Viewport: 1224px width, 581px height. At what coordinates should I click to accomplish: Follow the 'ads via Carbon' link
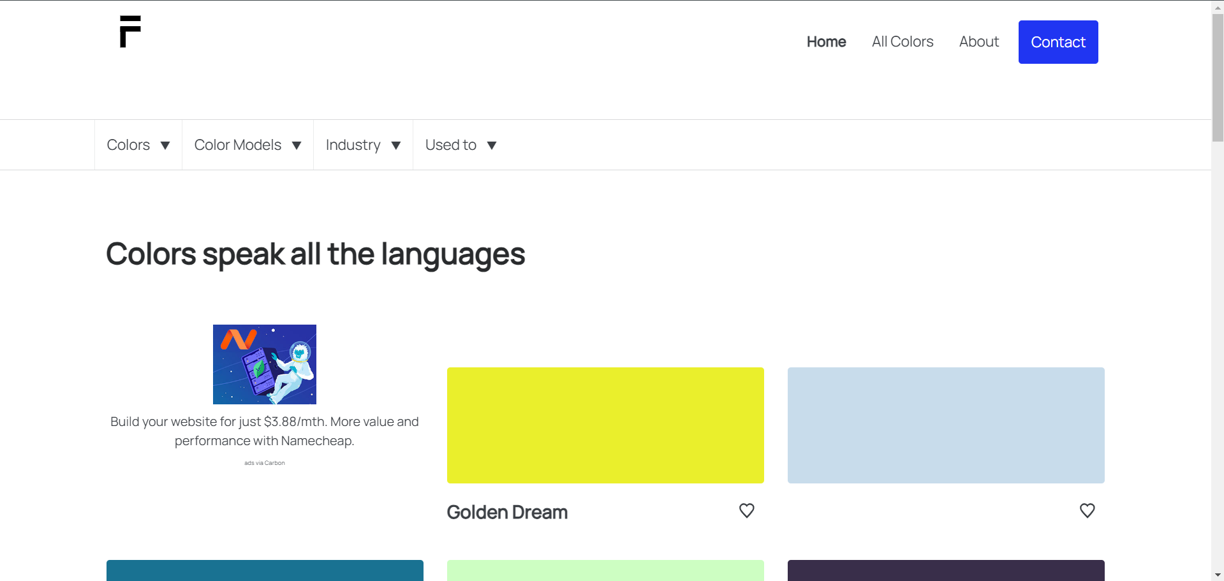(x=265, y=463)
